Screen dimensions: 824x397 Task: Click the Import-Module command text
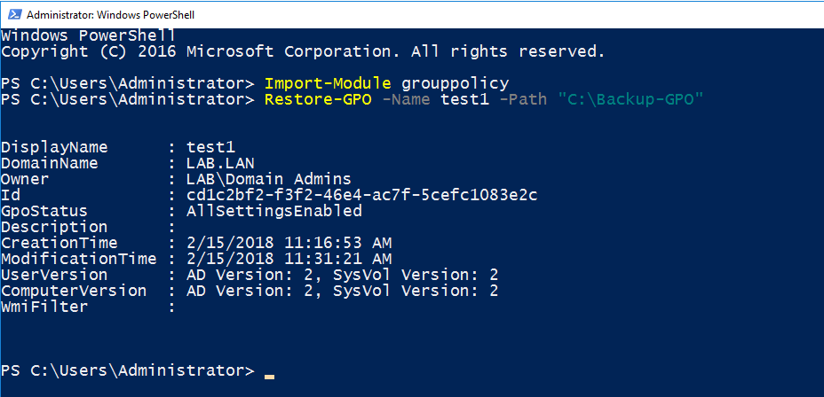pyautogui.click(x=328, y=83)
